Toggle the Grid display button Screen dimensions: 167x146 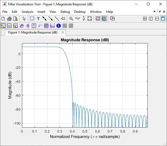point(104,18)
